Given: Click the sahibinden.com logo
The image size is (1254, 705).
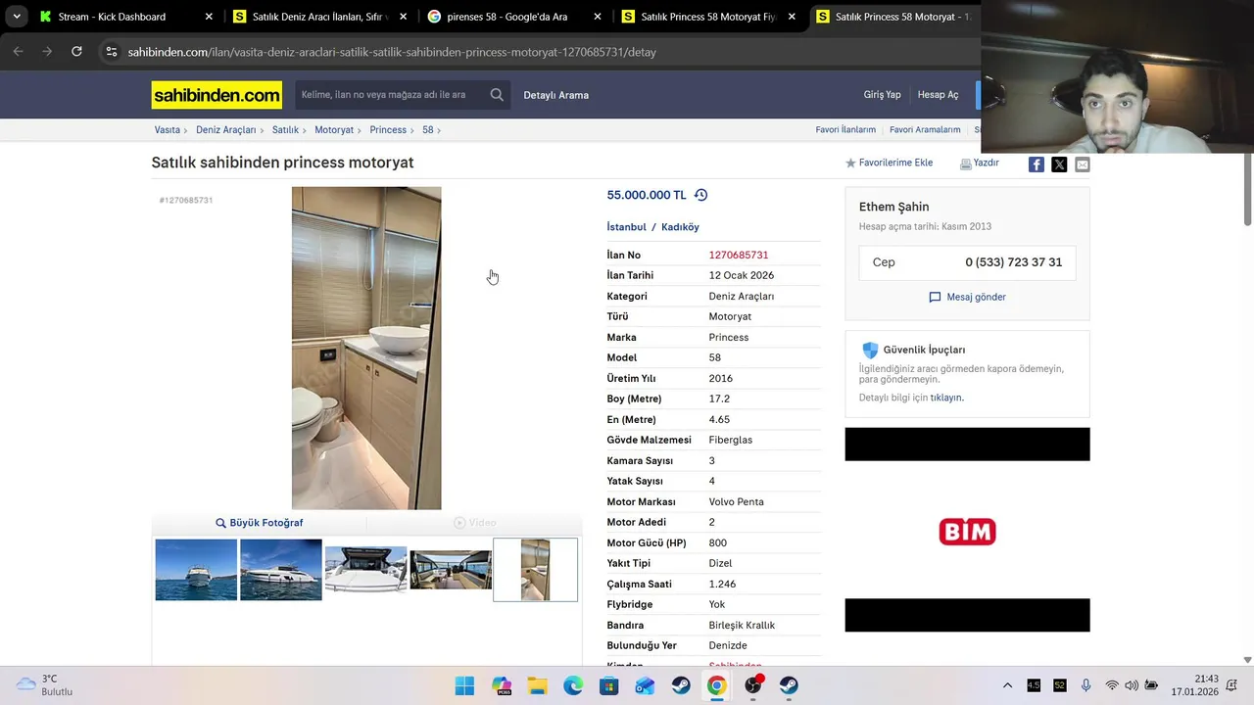Looking at the screenshot, I should [217, 95].
